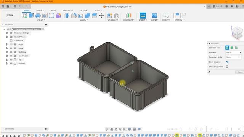Switch to the Utilities tab
This screenshot has height=137, width=244.
coord(98,10)
